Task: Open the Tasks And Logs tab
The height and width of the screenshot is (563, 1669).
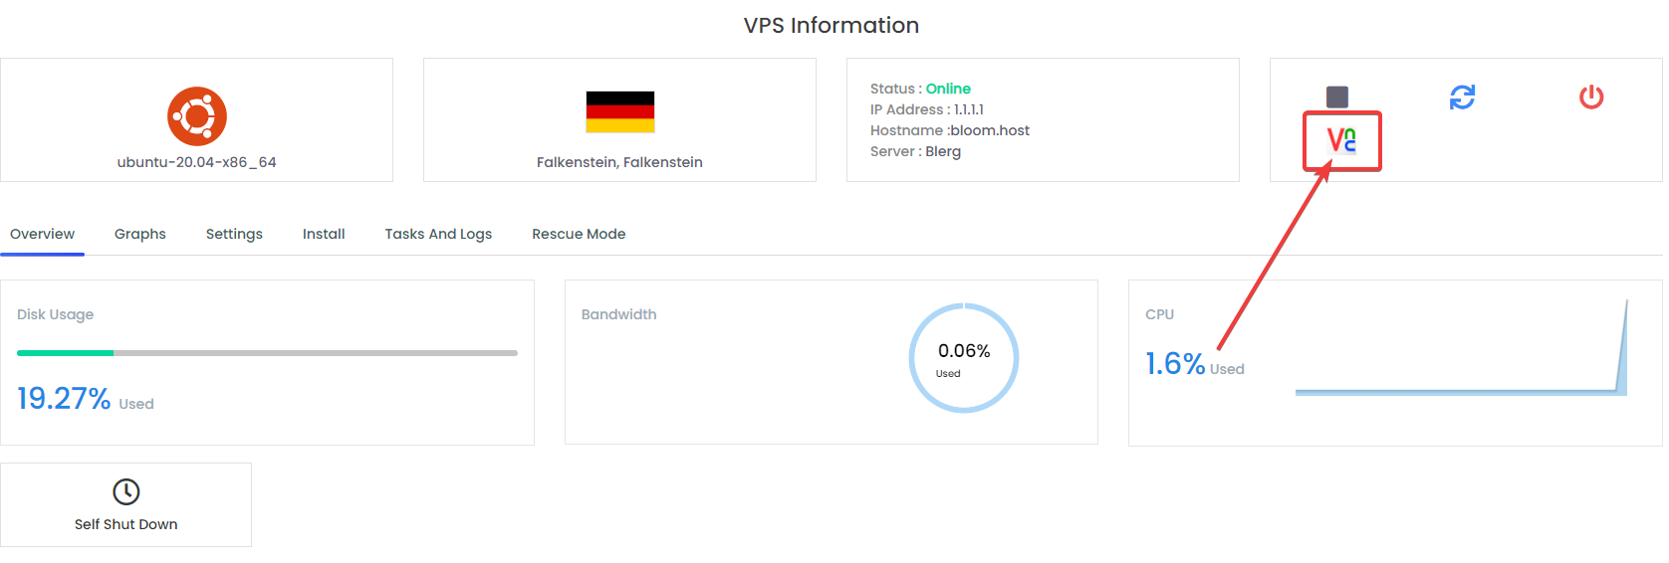Action: point(438,234)
